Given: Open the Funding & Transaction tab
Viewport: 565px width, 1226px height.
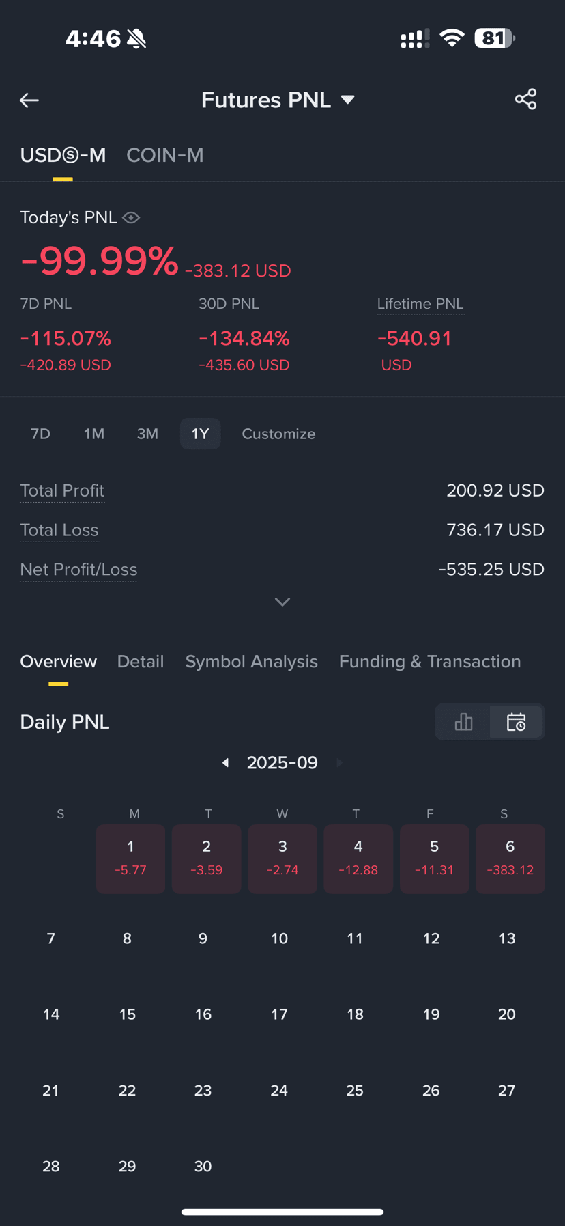Looking at the screenshot, I should [430, 661].
